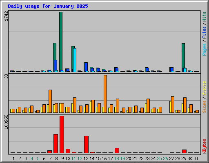
Task: Click day label 21 on the x-axis
Action: click(135, 159)
